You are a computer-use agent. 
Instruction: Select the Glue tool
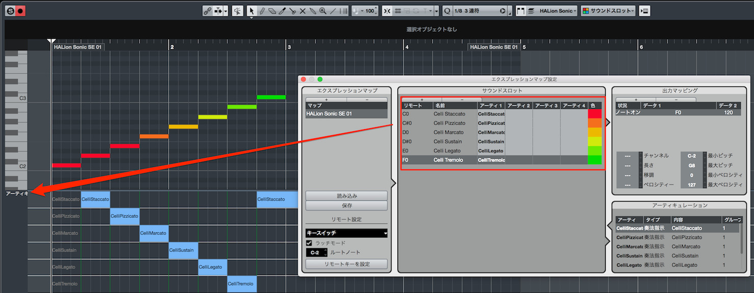[x=313, y=11]
